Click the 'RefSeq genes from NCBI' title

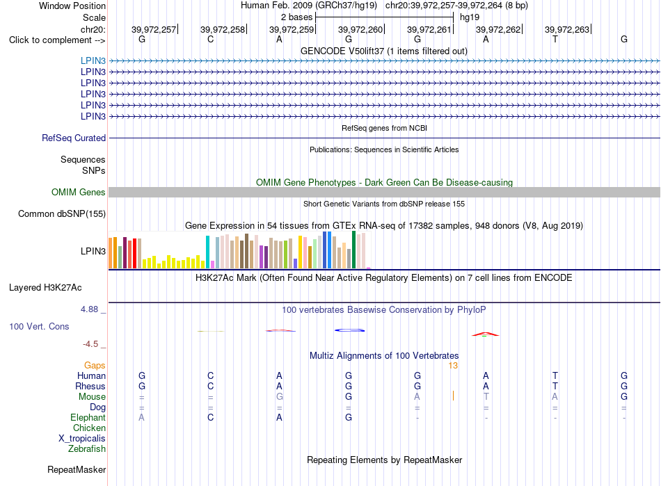point(384,128)
